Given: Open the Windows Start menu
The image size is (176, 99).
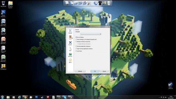Looking at the screenshot, I should (2, 97).
